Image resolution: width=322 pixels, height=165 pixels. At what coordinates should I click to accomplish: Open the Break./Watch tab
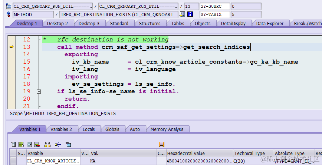click(307, 23)
